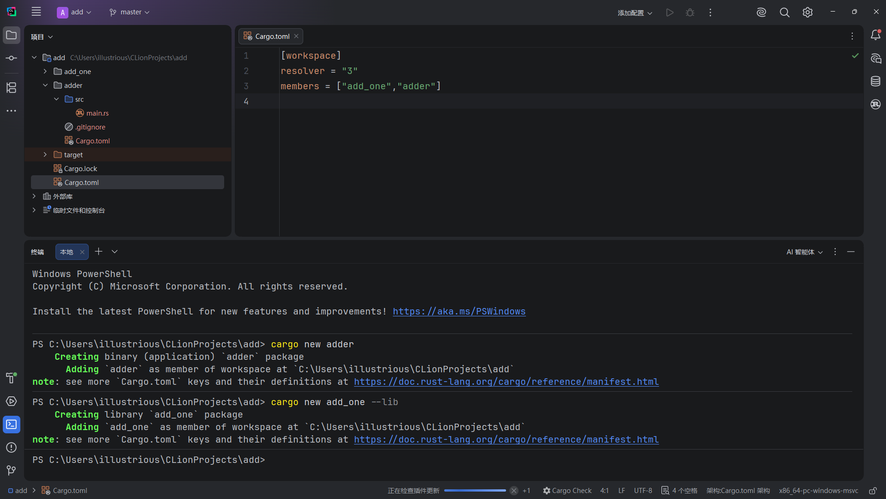The width and height of the screenshot is (886, 499).
Task: Open the Notifications bell
Action: point(875,35)
